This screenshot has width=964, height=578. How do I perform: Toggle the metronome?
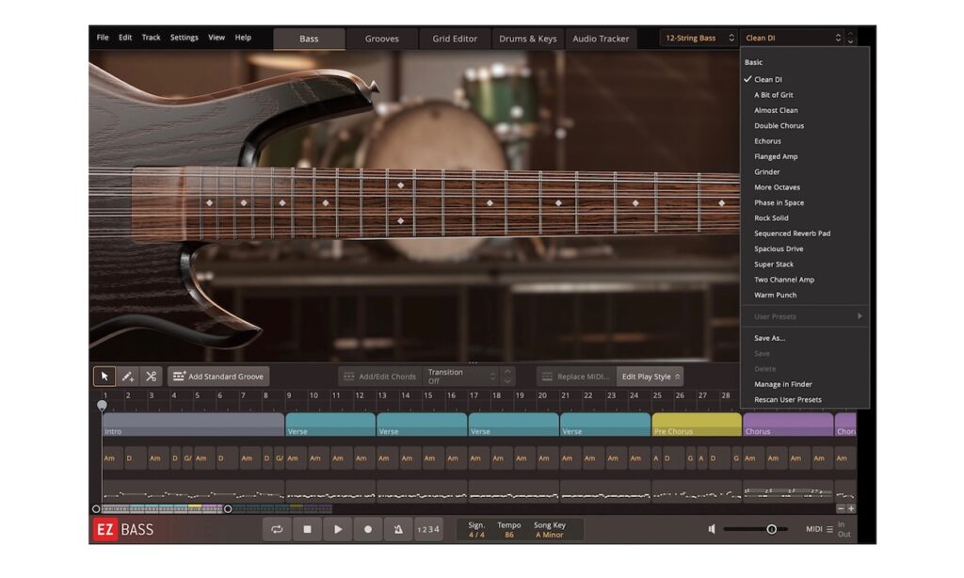pos(398,529)
